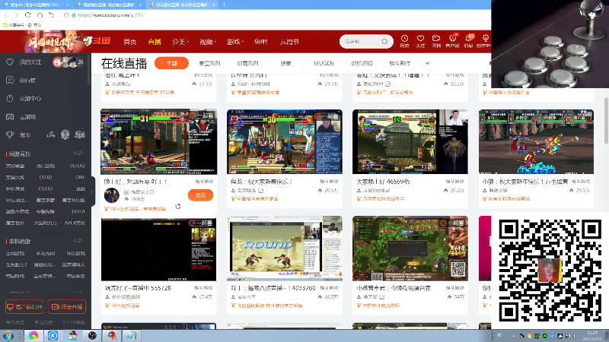Reload the page with the refresh icon

(x=28, y=14)
